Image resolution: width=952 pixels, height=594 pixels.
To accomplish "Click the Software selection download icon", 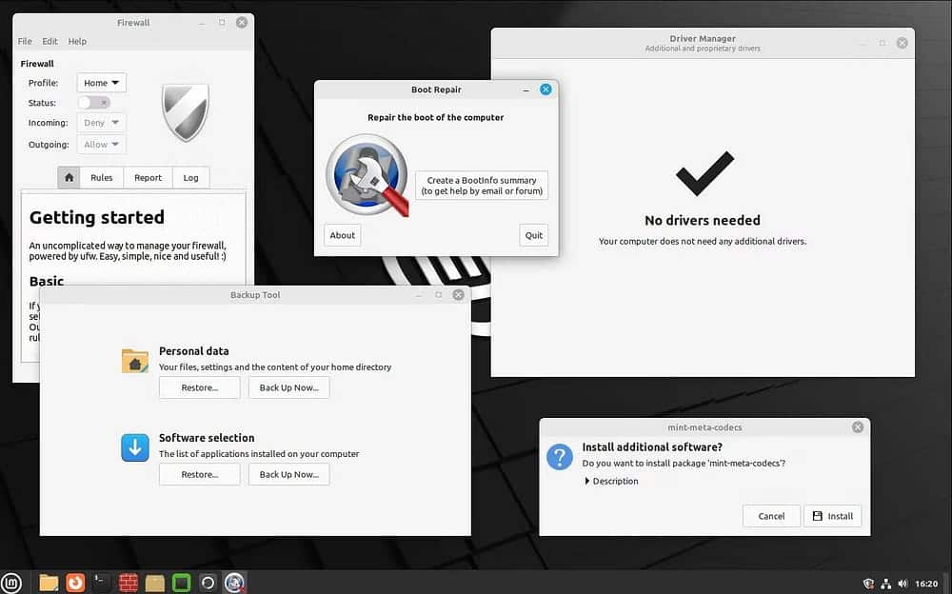I will (134, 447).
